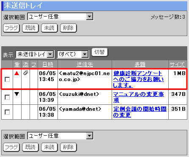Click the top 未読 button
The height and width of the screenshot is (157, 189).
pyautogui.click(x=49, y=28)
